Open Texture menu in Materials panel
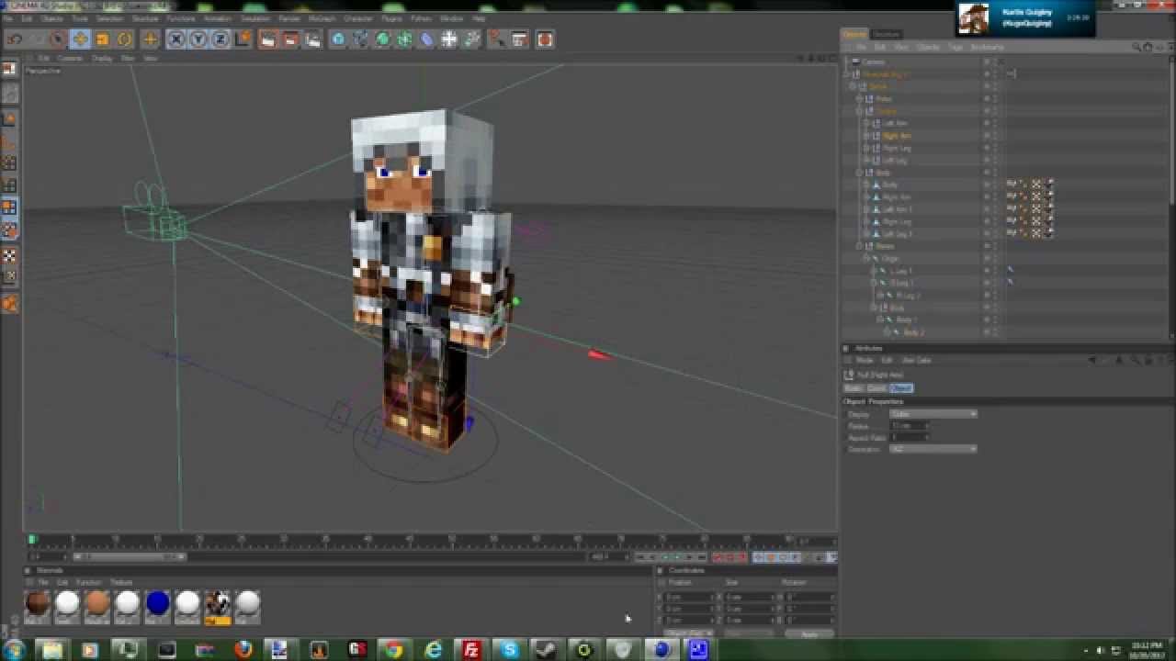The image size is (1176, 661). (x=121, y=582)
